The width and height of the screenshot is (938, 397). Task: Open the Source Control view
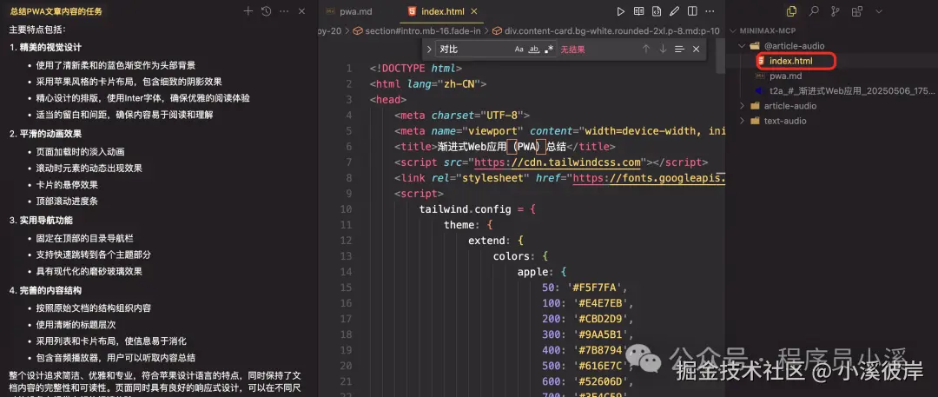pyautogui.click(x=836, y=11)
